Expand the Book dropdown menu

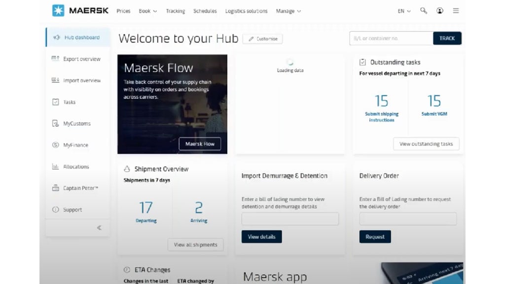148,11
